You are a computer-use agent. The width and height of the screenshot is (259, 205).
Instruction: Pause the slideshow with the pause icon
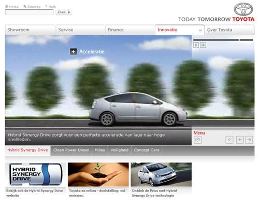point(196,45)
